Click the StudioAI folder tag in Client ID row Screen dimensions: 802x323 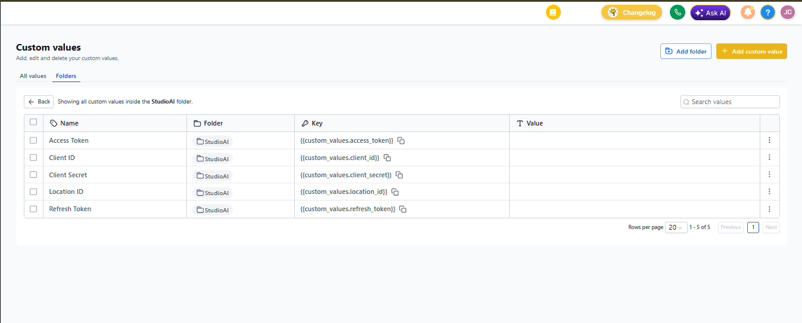point(213,159)
